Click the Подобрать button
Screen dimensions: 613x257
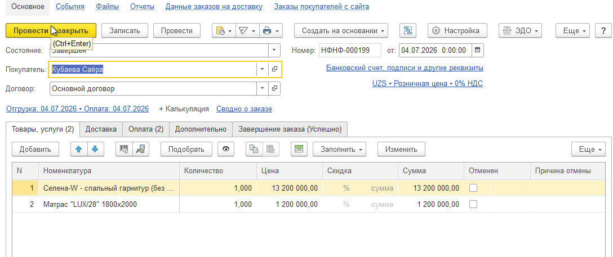tap(186, 149)
